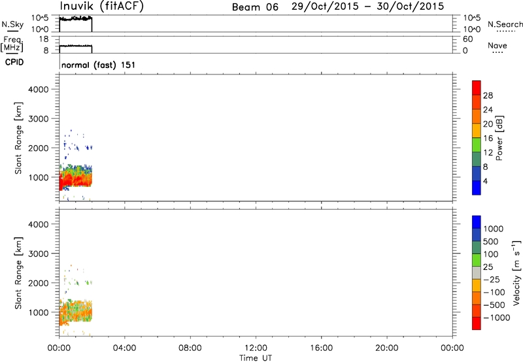Screen dimensions: 523x362
Task: Click the sky noise trace in top panel
Action: click(75, 19)
